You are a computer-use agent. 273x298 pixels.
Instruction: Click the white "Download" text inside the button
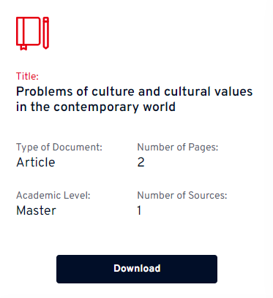tap(137, 268)
